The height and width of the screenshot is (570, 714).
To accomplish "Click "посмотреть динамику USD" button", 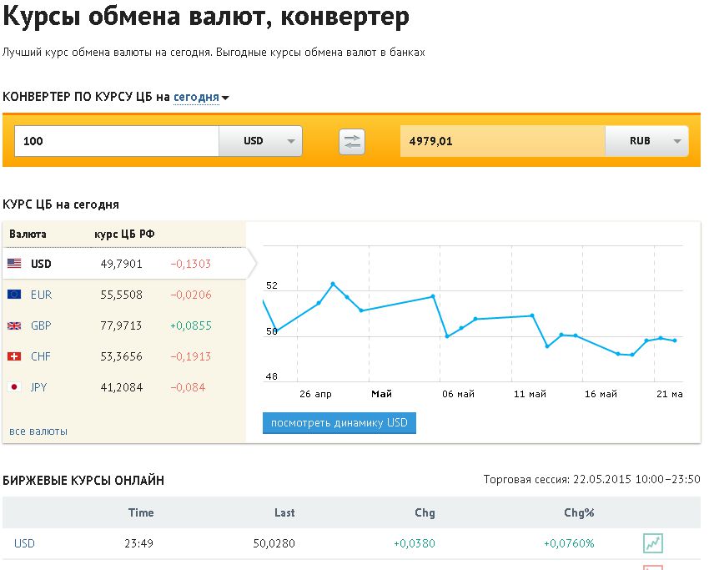I will click(x=339, y=423).
